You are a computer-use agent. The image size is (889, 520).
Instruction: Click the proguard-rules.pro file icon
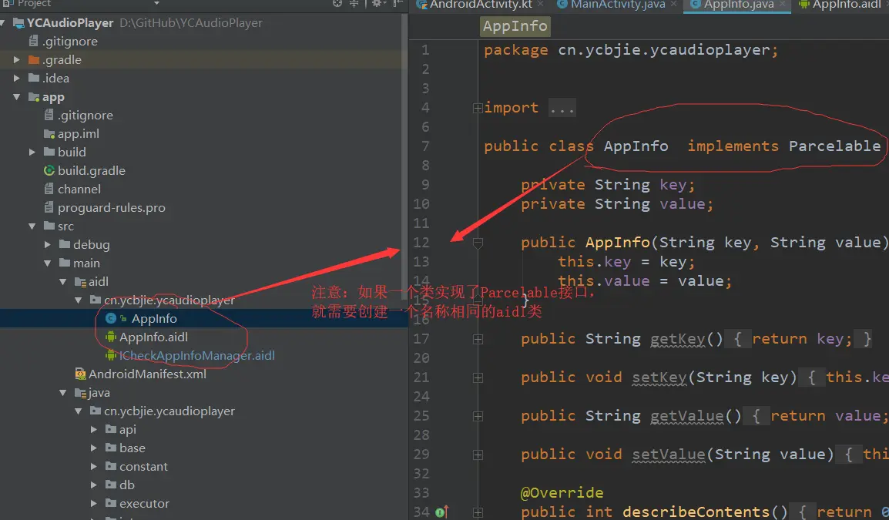[x=49, y=207]
